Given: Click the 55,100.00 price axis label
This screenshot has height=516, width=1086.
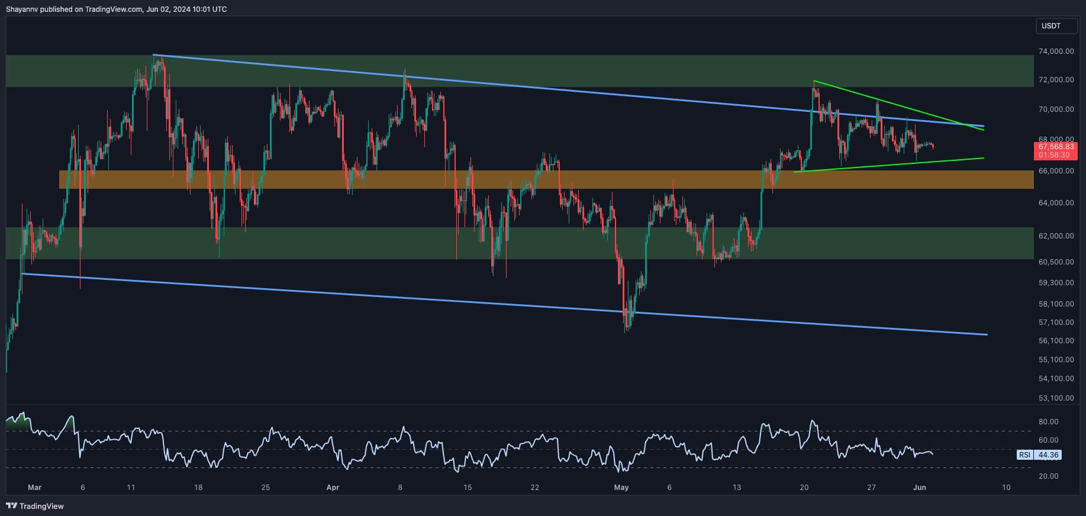Looking at the screenshot, I should pos(1057,360).
